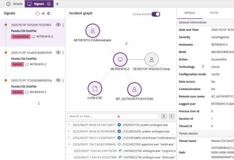
Task: Click the Action value Quarantine in details
Action: coord(219,60)
